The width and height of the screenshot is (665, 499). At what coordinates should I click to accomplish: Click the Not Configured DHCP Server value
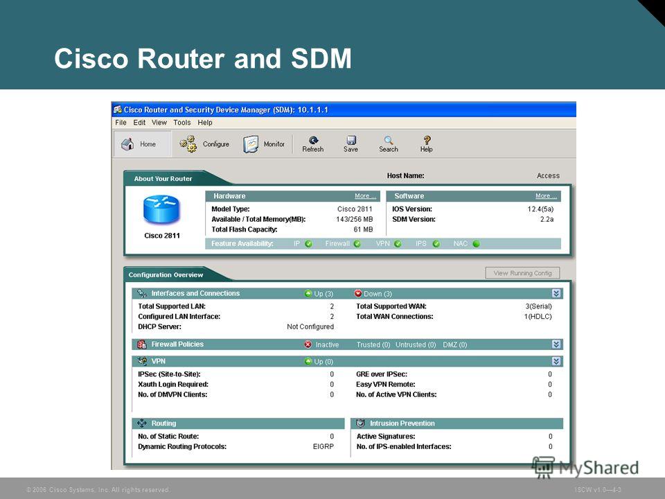pyautogui.click(x=310, y=326)
